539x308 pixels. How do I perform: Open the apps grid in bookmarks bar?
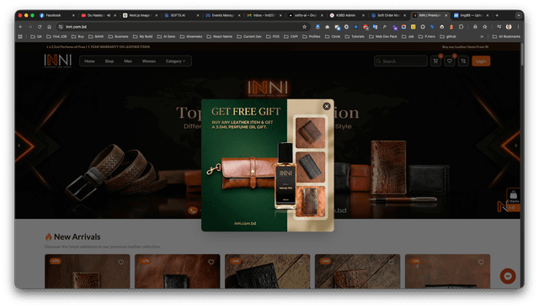(x=20, y=36)
